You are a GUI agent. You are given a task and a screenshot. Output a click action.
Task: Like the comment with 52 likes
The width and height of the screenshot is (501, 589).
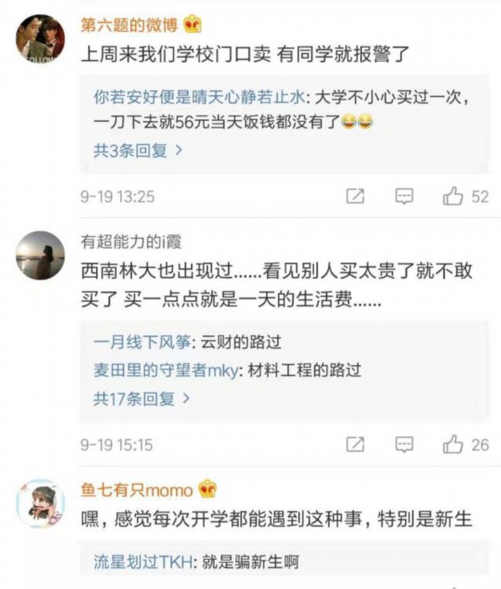(x=453, y=196)
